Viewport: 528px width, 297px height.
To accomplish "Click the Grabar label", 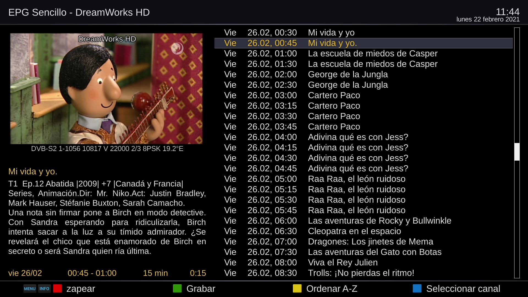I will (201, 289).
